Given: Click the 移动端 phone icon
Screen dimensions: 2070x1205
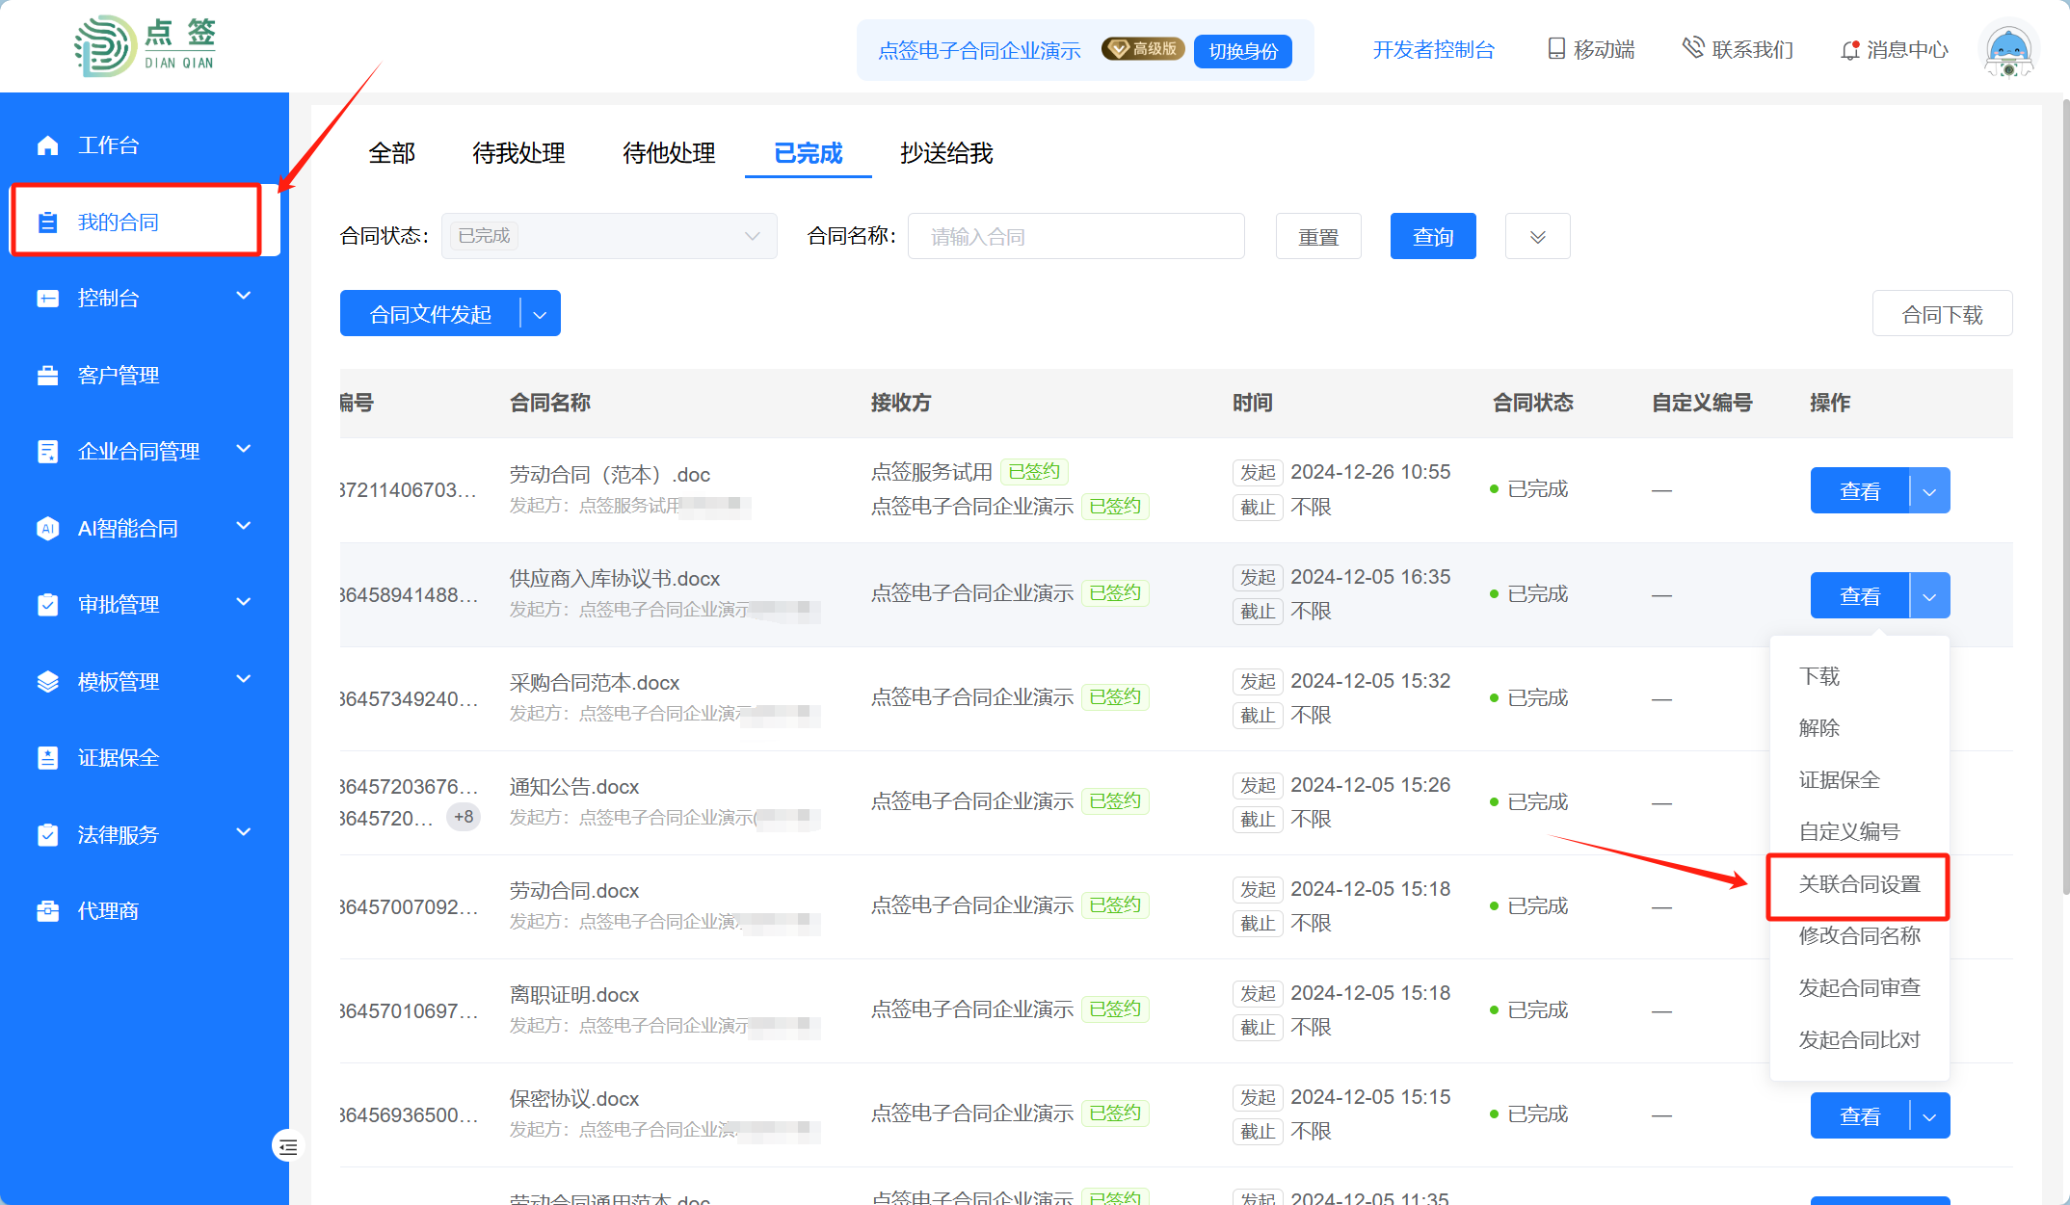Looking at the screenshot, I should [x=1556, y=49].
